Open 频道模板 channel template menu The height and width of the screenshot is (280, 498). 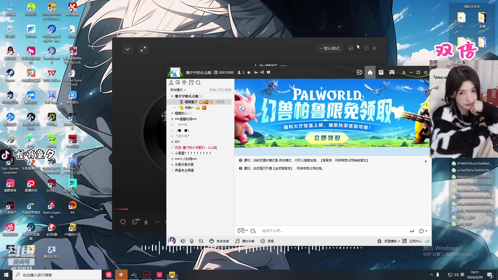[389, 241]
